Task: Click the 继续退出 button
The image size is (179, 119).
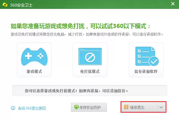Action: pyautogui.click(x=140, y=107)
